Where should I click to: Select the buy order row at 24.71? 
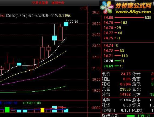116,56
